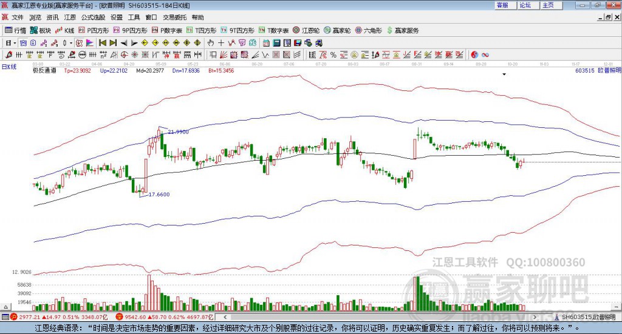Open the 资讯 menu
The width and height of the screenshot is (622, 334).
click(x=52, y=18)
